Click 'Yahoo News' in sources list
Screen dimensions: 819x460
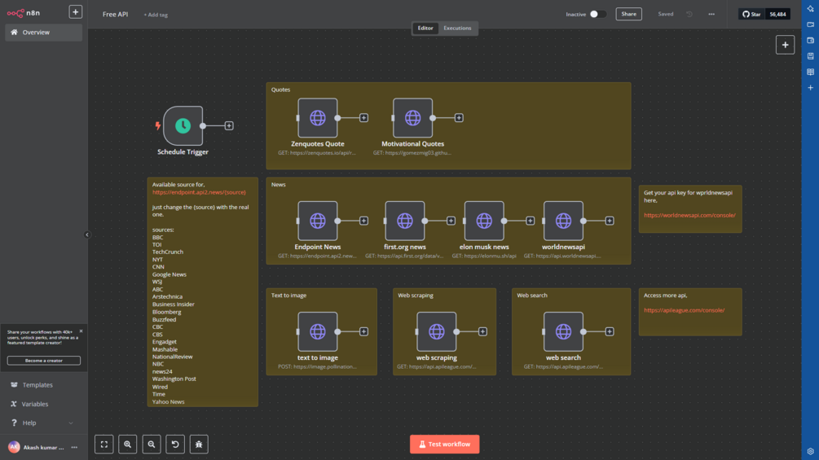tap(168, 402)
